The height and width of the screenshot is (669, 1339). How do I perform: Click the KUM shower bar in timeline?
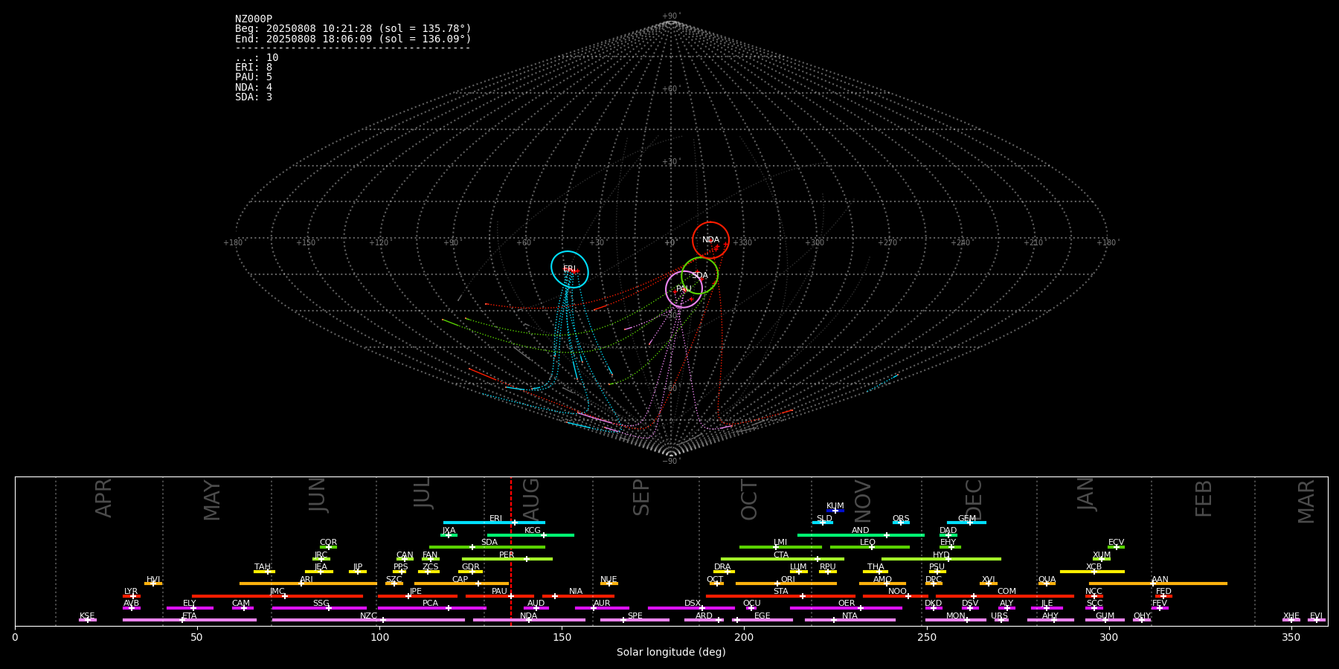(x=835, y=511)
